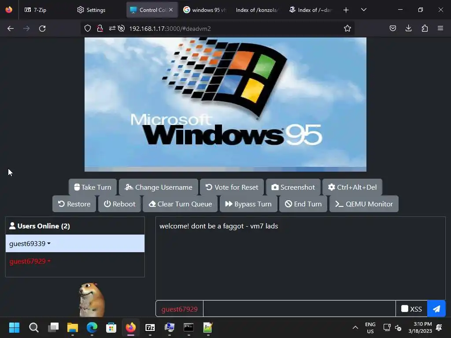Open the command prompt taskbar icon
Screen dimensions: 451x338
[189, 327]
